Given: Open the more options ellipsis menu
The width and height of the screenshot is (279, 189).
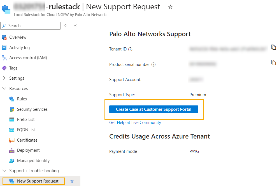Looking at the screenshot, I should coord(181,7).
